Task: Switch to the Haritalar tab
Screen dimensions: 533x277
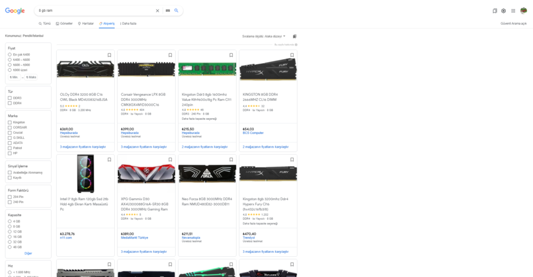Action: (x=86, y=24)
